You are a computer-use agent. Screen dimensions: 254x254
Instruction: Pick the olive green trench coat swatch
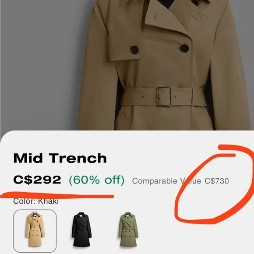click(x=128, y=229)
